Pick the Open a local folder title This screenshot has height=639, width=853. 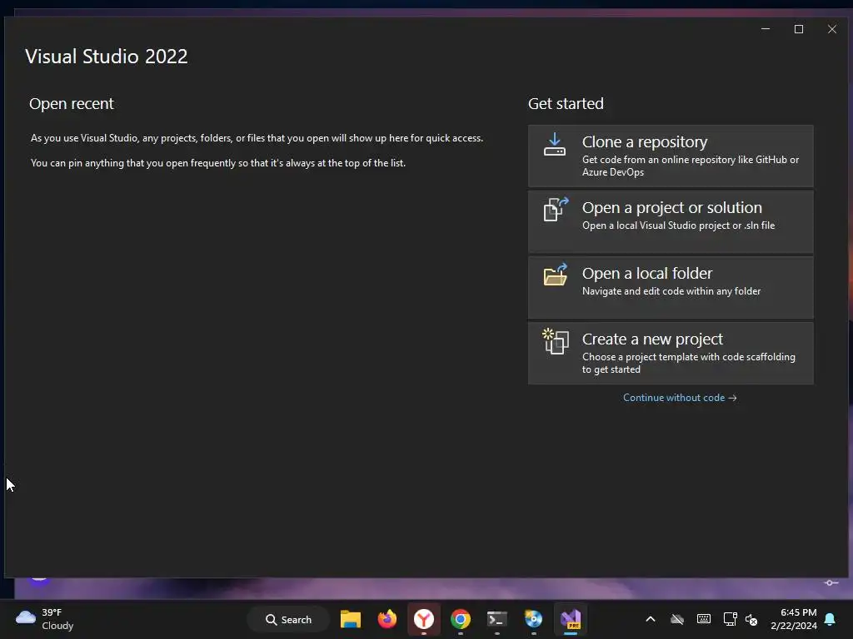point(646,273)
